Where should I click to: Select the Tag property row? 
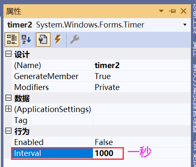(x=101, y=120)
